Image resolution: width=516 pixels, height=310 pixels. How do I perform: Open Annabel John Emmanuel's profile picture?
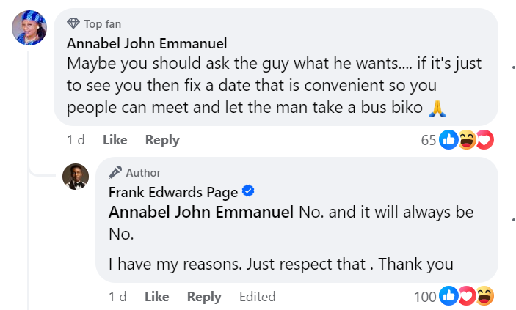(30, 29)
